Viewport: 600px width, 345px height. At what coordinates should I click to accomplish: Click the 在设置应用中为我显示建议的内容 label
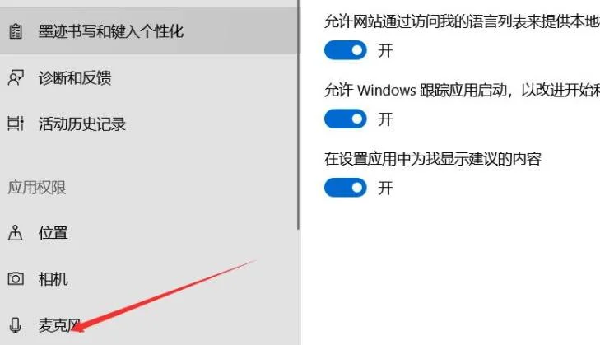433,159
